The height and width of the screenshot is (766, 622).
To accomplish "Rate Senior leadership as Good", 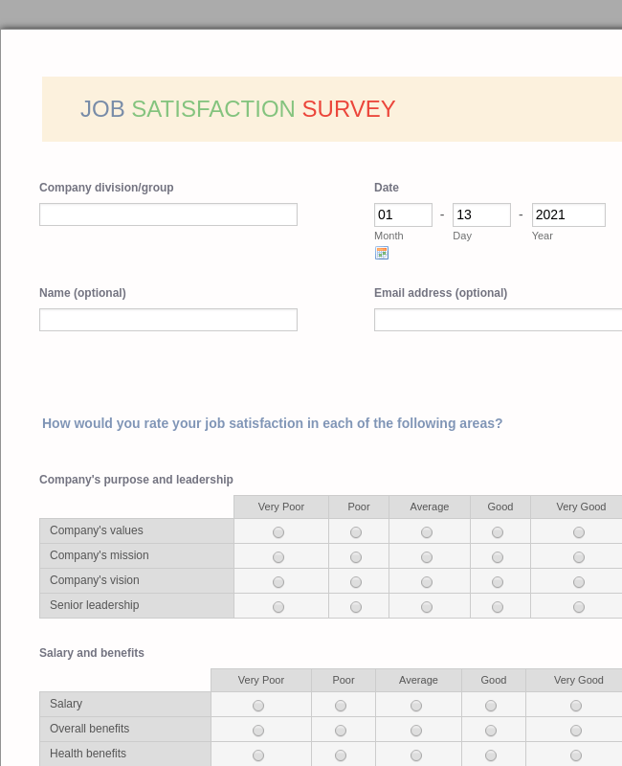I will coord(497,606).
